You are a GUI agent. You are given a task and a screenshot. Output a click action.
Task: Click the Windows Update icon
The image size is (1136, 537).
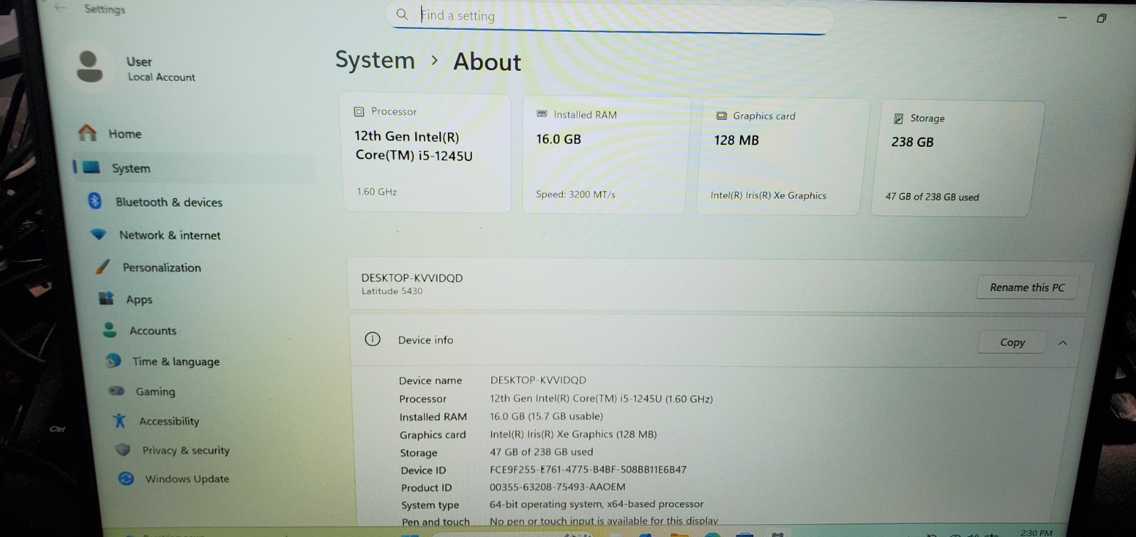126,478
